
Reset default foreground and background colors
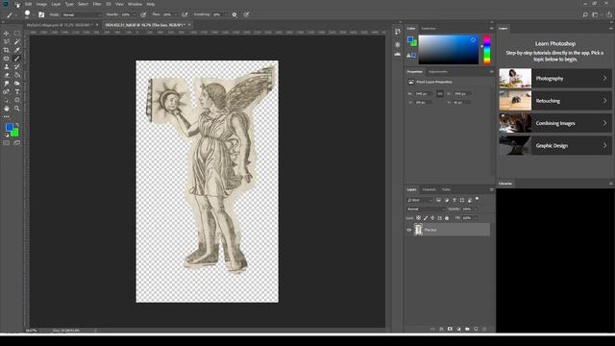click(x=7, y=135)
